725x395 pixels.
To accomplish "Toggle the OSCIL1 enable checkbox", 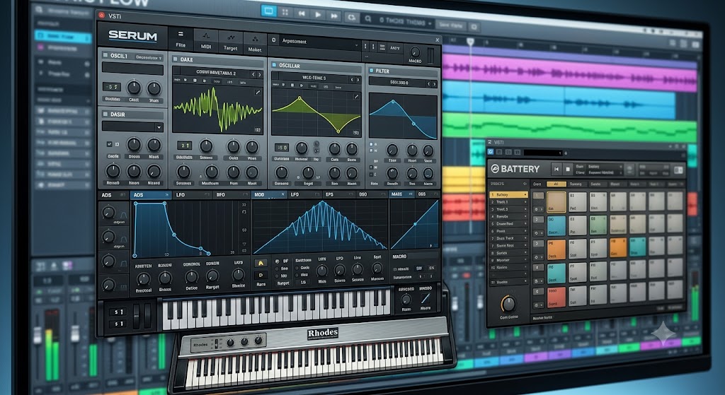I will [105, 54].
